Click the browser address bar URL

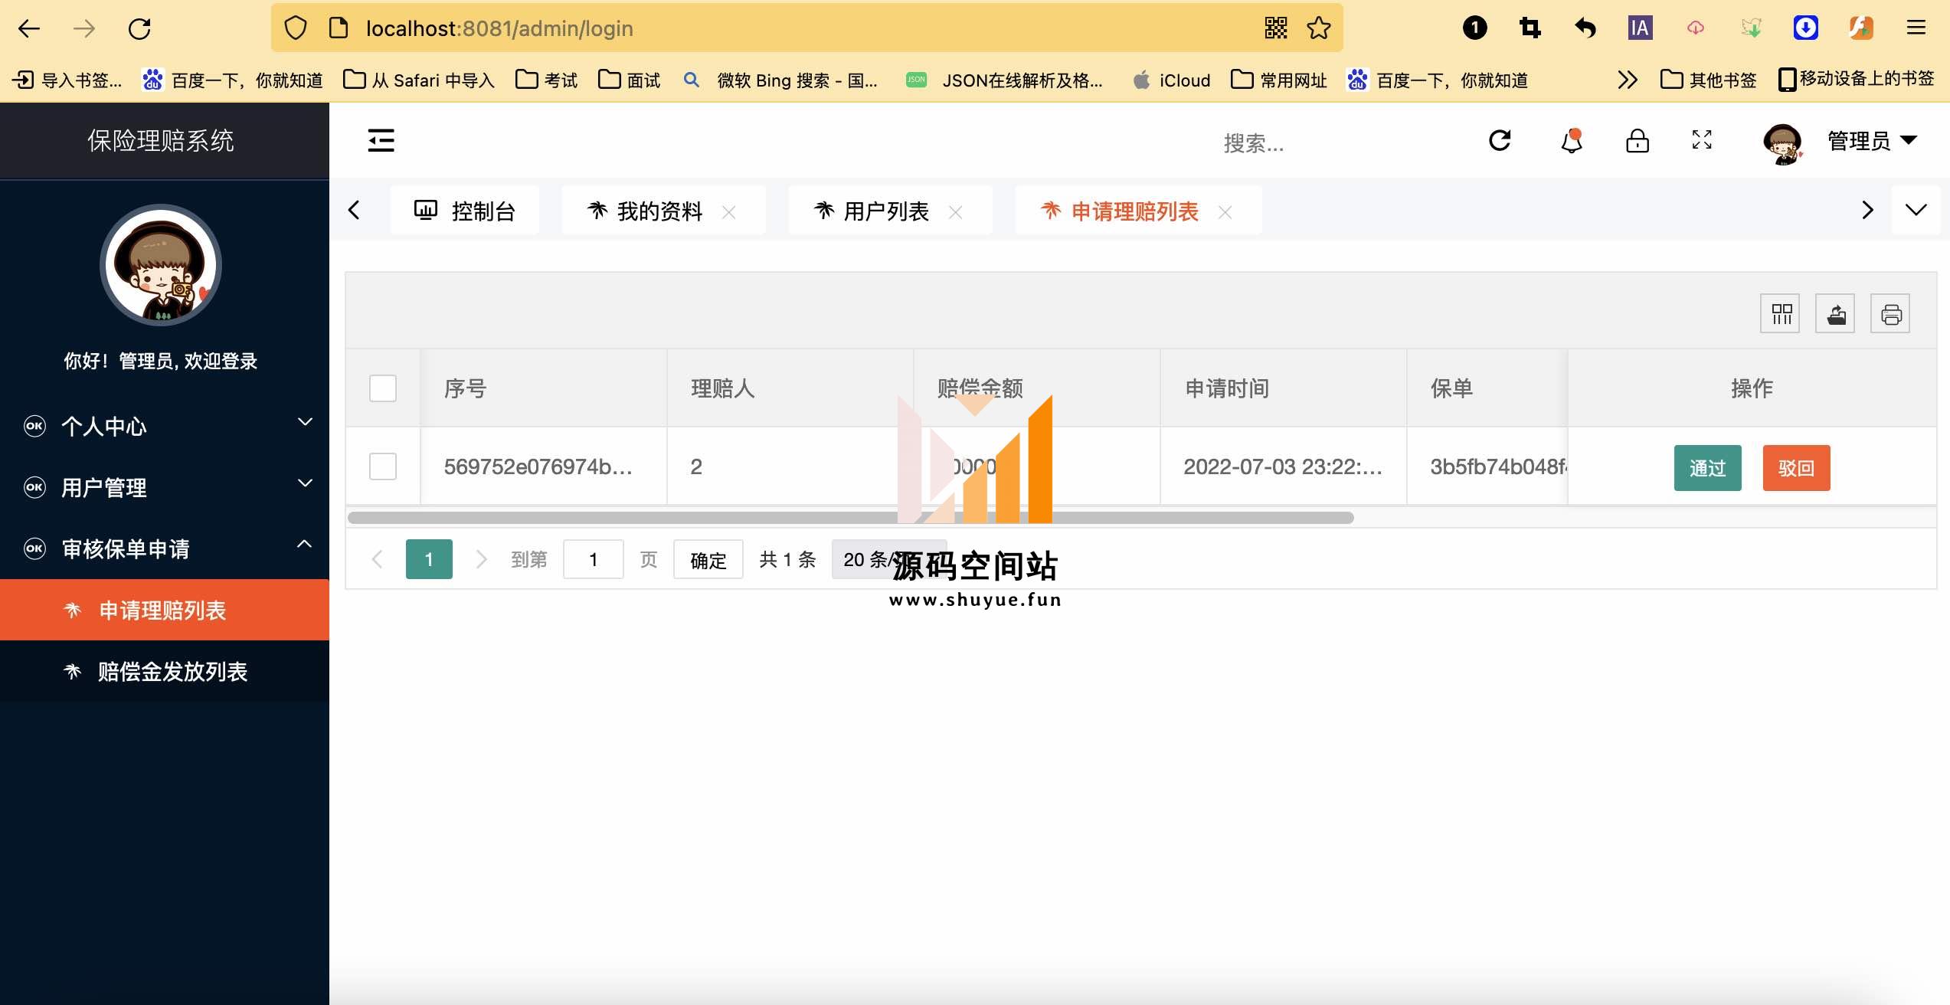coord(499,28)
